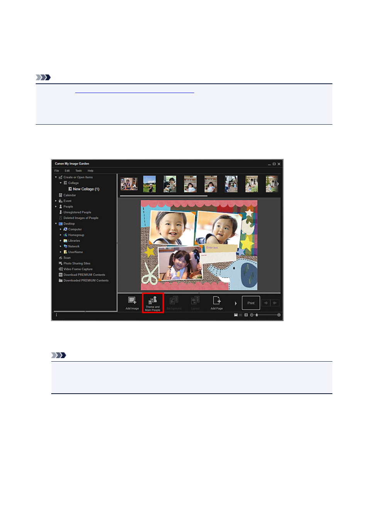Screen dimensions: 368x521
Task: Open the Calendar view icon
Action: 61,195
